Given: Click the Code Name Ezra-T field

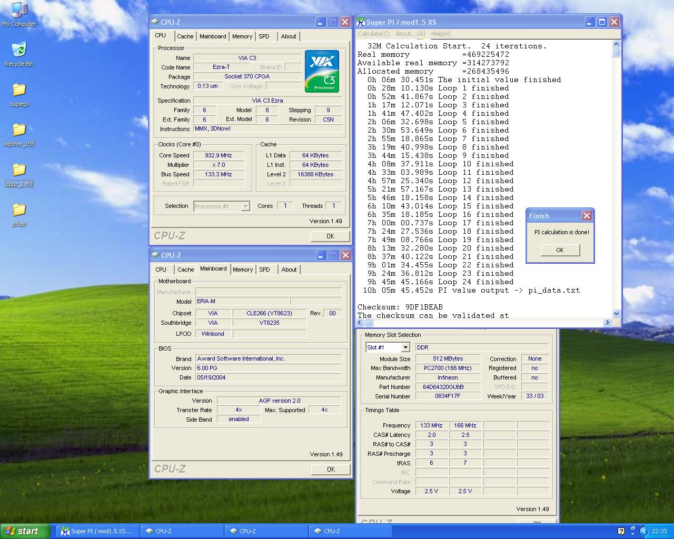Looking at the screenshot, I should [221, 67].
